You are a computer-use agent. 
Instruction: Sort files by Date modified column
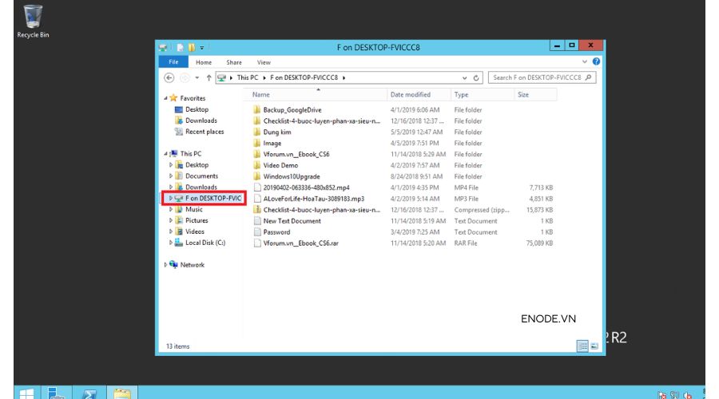click(x=411, y=94)
